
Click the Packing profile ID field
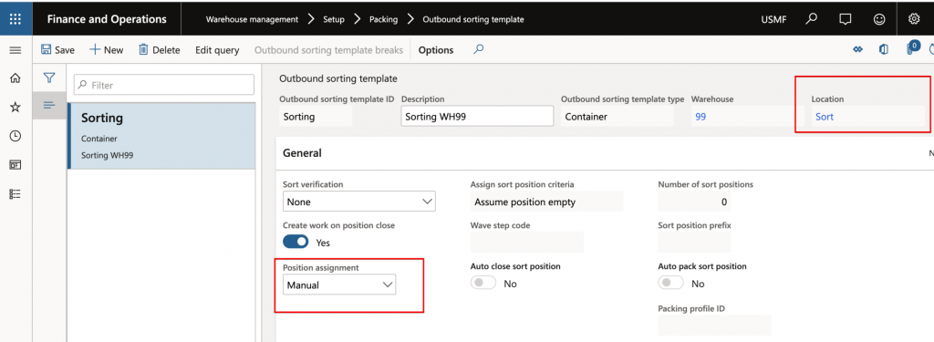[715, 325]
